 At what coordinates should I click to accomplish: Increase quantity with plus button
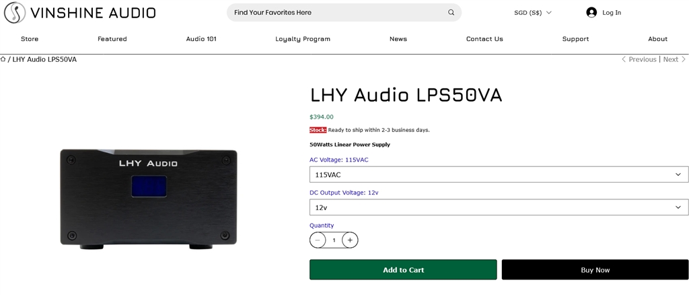(x=350, y=240)
